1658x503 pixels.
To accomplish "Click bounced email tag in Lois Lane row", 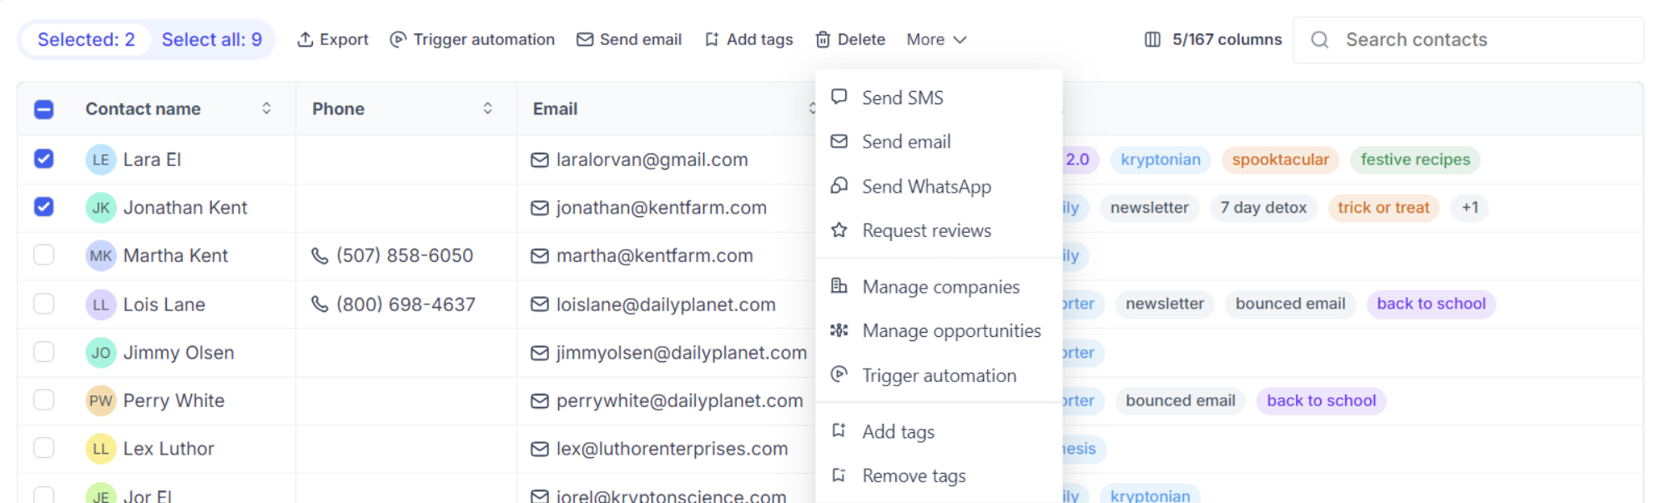I will click(x=1290, y=304).
